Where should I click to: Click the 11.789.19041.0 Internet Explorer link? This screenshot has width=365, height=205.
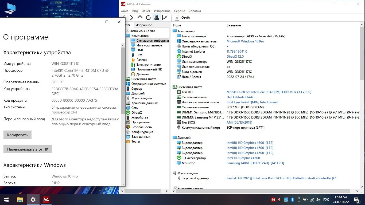pos(237,52)
